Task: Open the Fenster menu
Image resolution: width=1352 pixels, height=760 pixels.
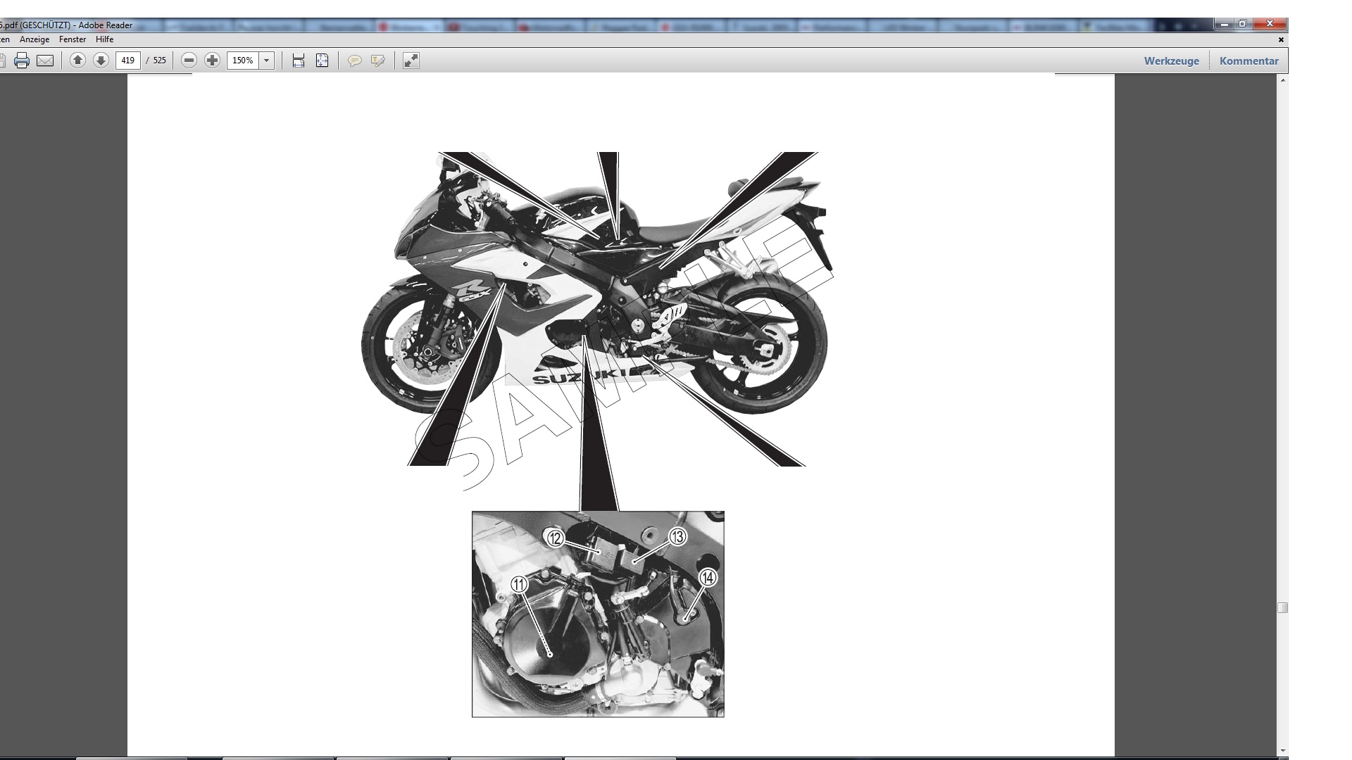Action: coord(73,39)
